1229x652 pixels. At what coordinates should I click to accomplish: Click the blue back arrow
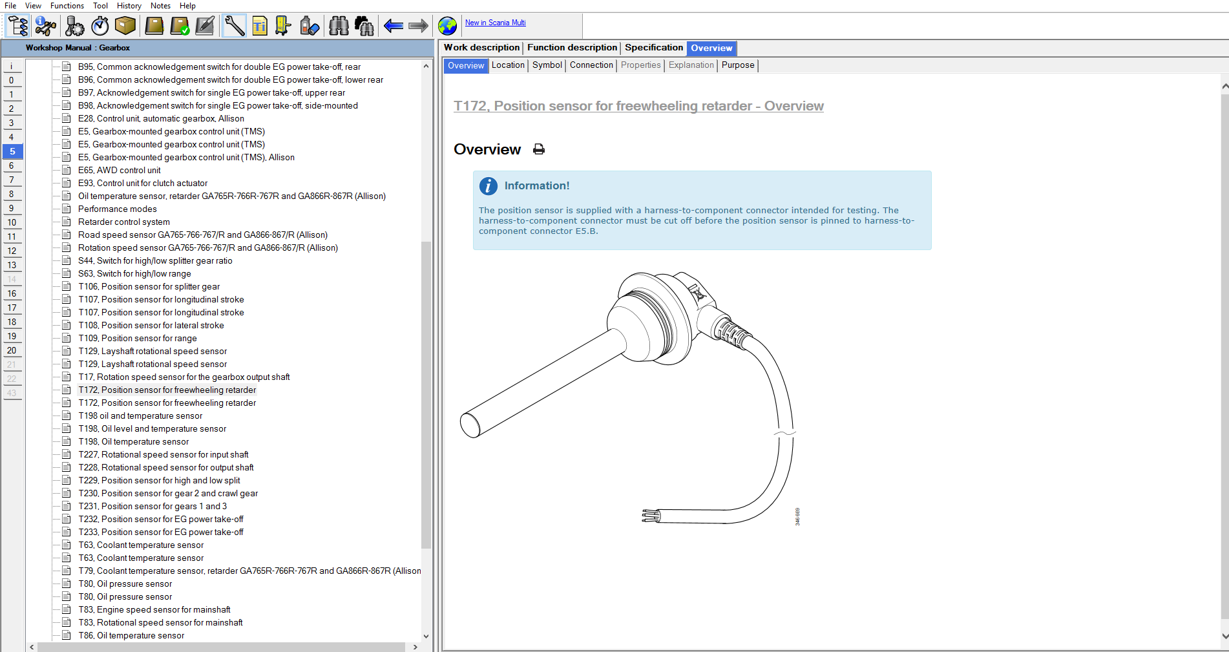[x=393, y=26]
